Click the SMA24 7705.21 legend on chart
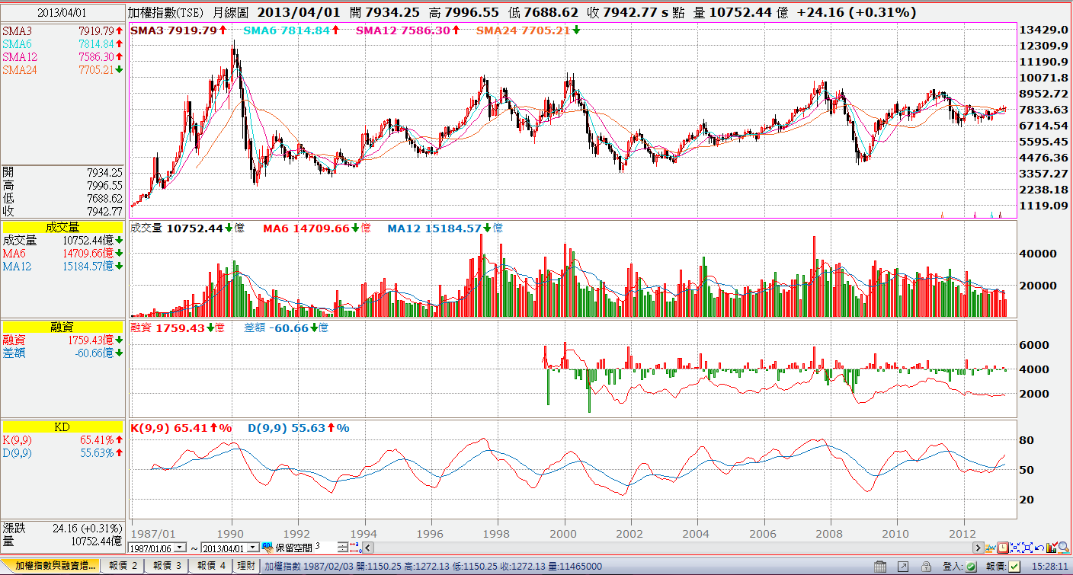This screenshot has width=1073, height=575. coord(528,30)
